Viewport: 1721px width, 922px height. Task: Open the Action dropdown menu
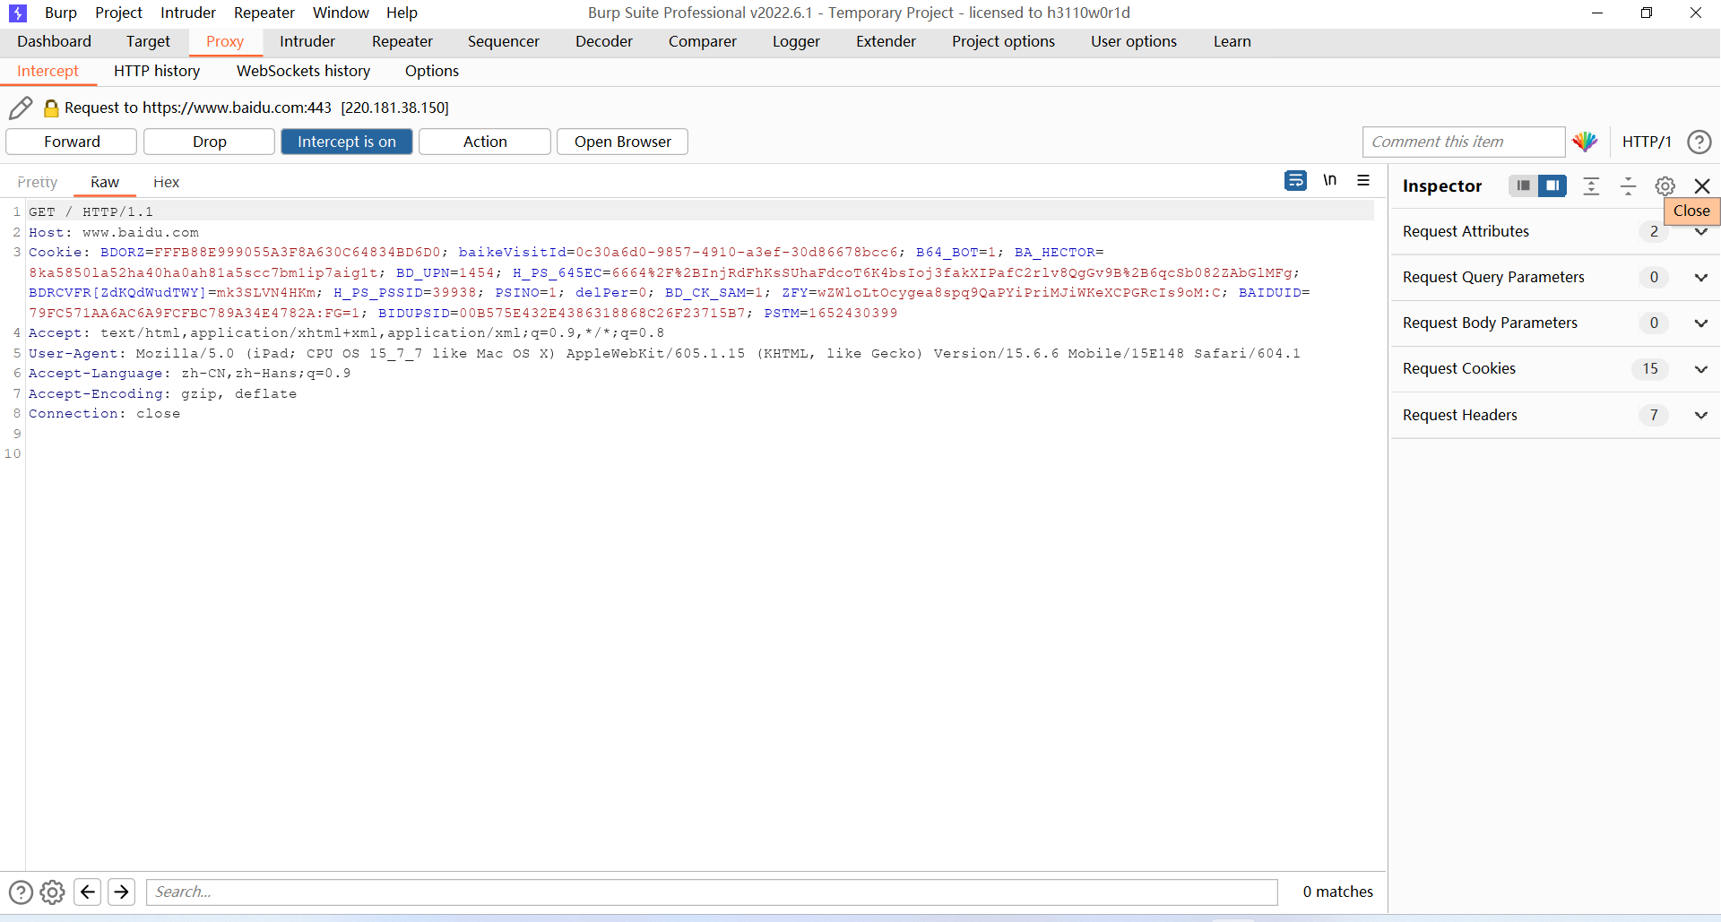[485, 142]
